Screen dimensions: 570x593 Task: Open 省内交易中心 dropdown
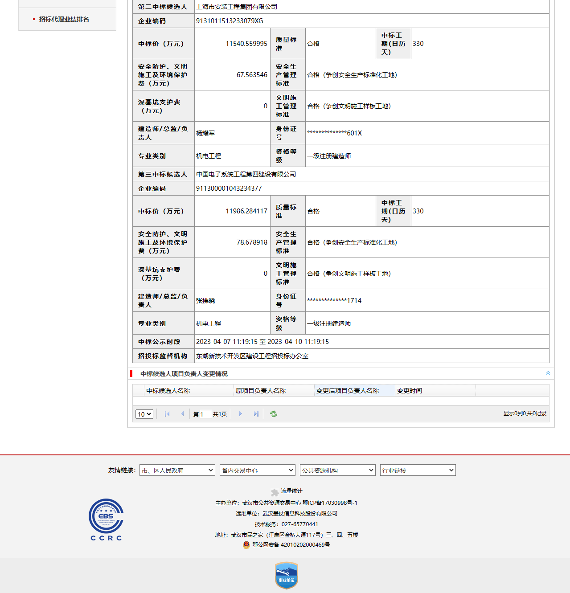(x=258, y=470)
